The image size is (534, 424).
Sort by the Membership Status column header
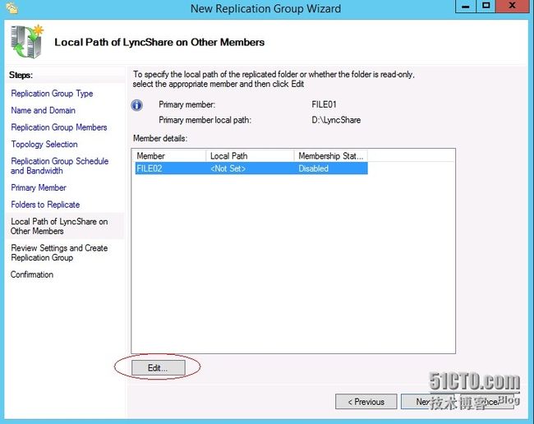point(331,156)
